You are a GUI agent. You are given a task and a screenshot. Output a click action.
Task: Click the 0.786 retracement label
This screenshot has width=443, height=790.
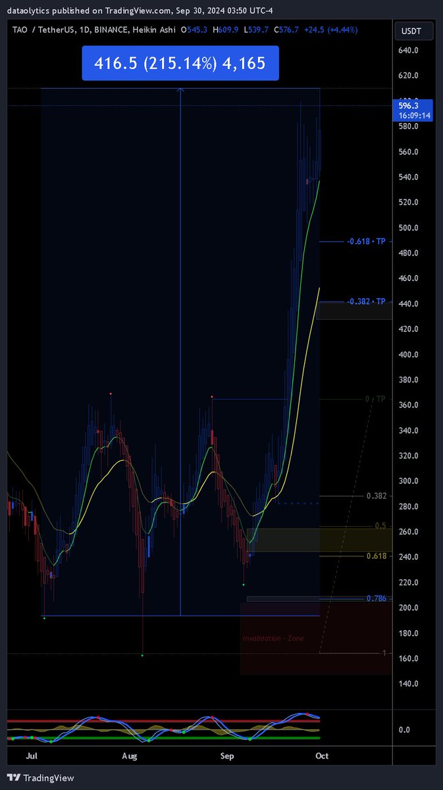click(376, 598)
